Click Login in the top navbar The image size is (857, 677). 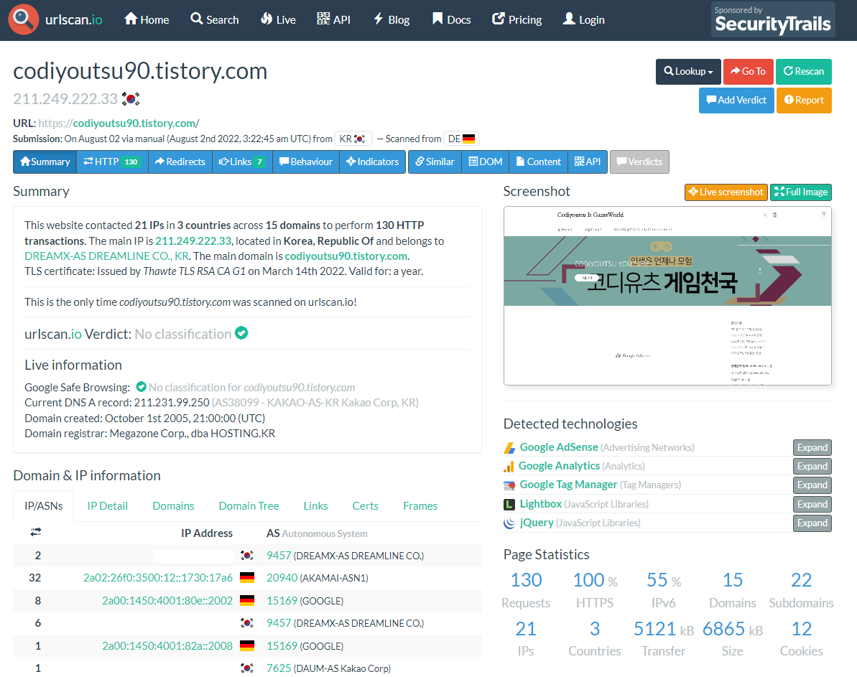point(584,19)
